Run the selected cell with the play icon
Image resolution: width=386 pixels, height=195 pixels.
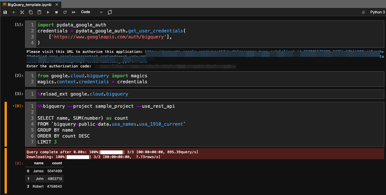(x=48, y=12)
